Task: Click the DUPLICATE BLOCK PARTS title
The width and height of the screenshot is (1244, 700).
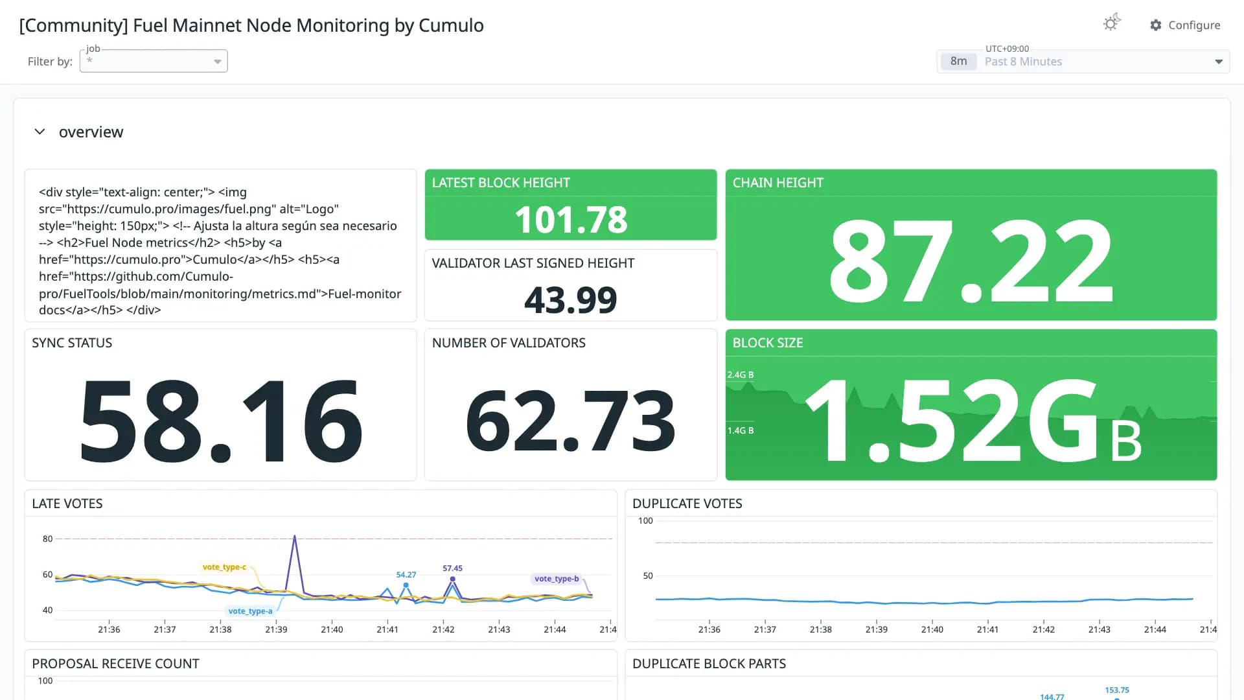Action: pos(709,664)
